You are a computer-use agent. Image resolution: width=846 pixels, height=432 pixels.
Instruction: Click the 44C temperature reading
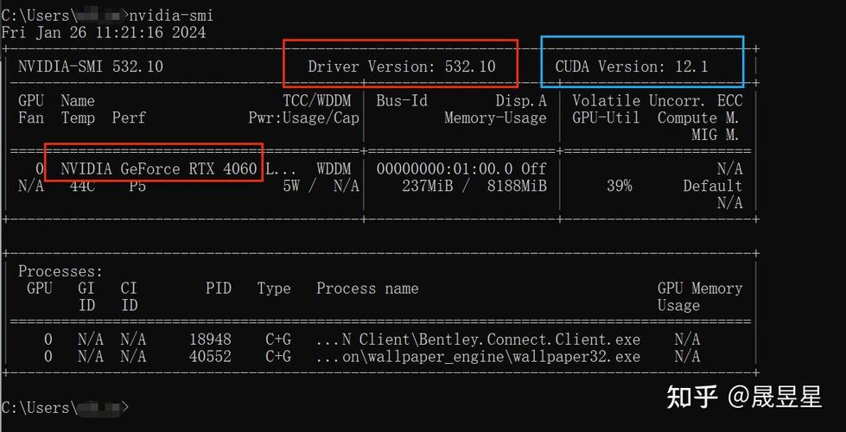pos(84,186)
